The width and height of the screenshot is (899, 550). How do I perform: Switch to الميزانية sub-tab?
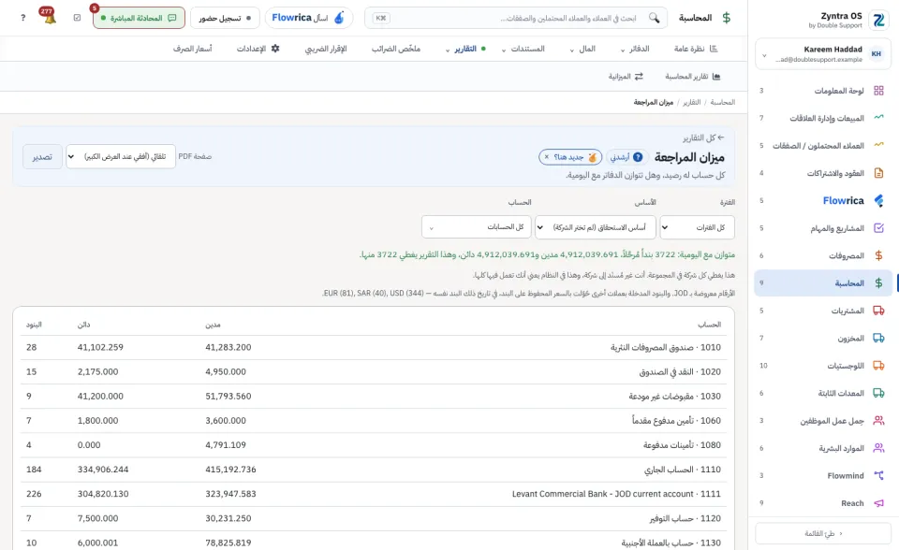[626, 76]
